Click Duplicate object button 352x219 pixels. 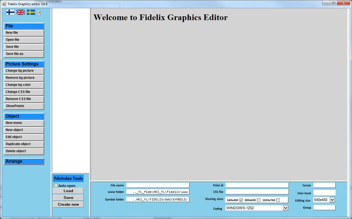[x=24, y=144]
